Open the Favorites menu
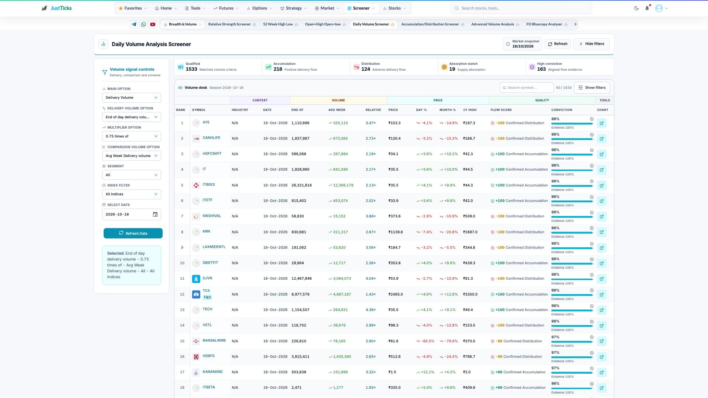 (133, 8)
